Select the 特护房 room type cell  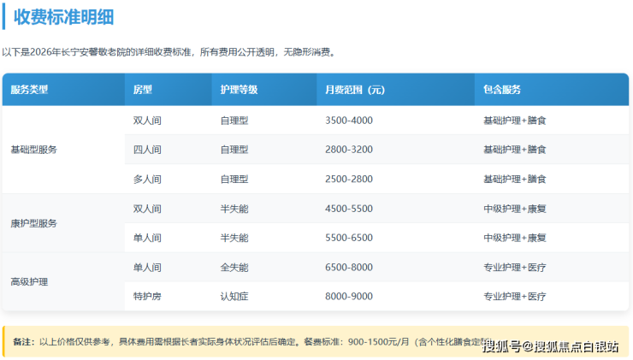(x=147, y=297)
